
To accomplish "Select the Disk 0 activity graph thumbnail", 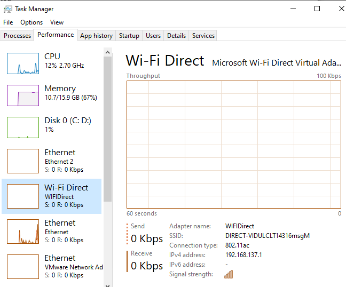I will (23, 127).
